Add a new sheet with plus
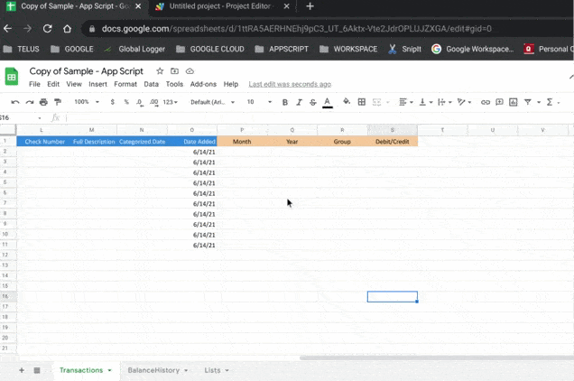This screenshot has width=574, height=381. click(x=22, y=370)
